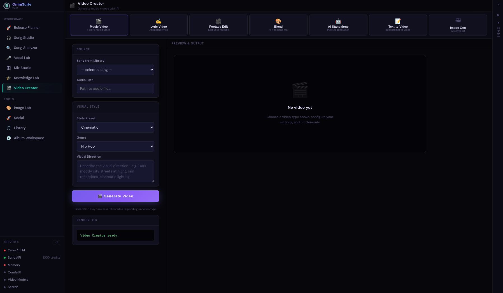Open Knowledge Lab in the workspace sidebar
This screenshot has width=503, height=293.
pyautogui.click(x=27, y=78)
